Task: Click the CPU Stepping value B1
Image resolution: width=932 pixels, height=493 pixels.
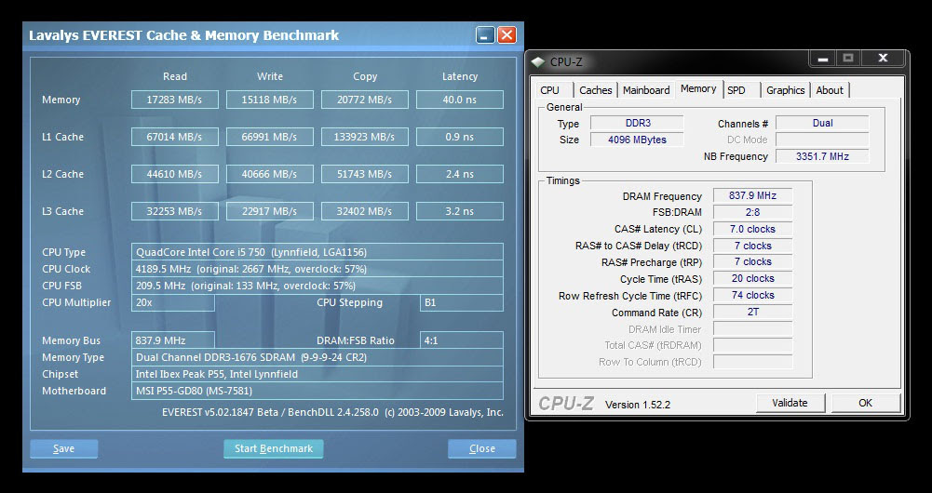Action: pos(462,302)
